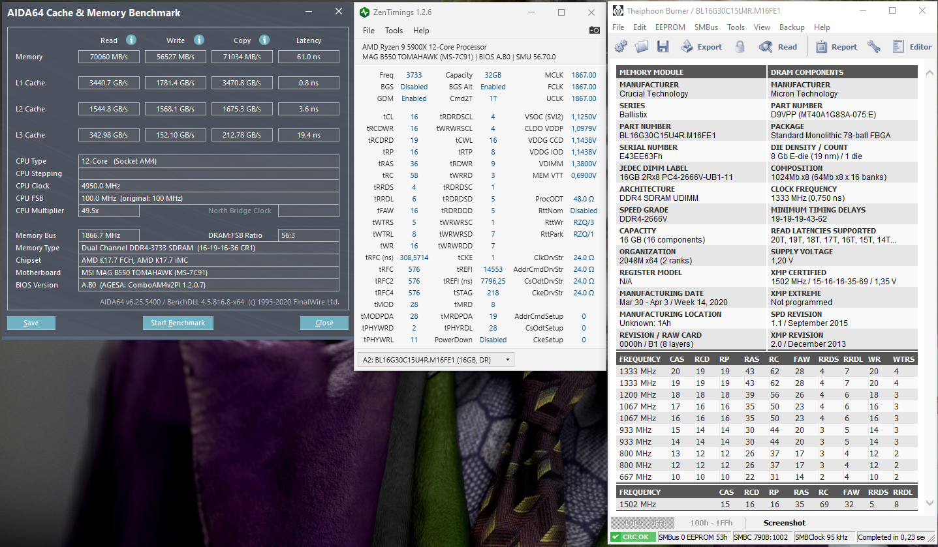Open the Tools menu in ZenTimings
The width and height of the screenshot is (938, 547).
(394, 31)
